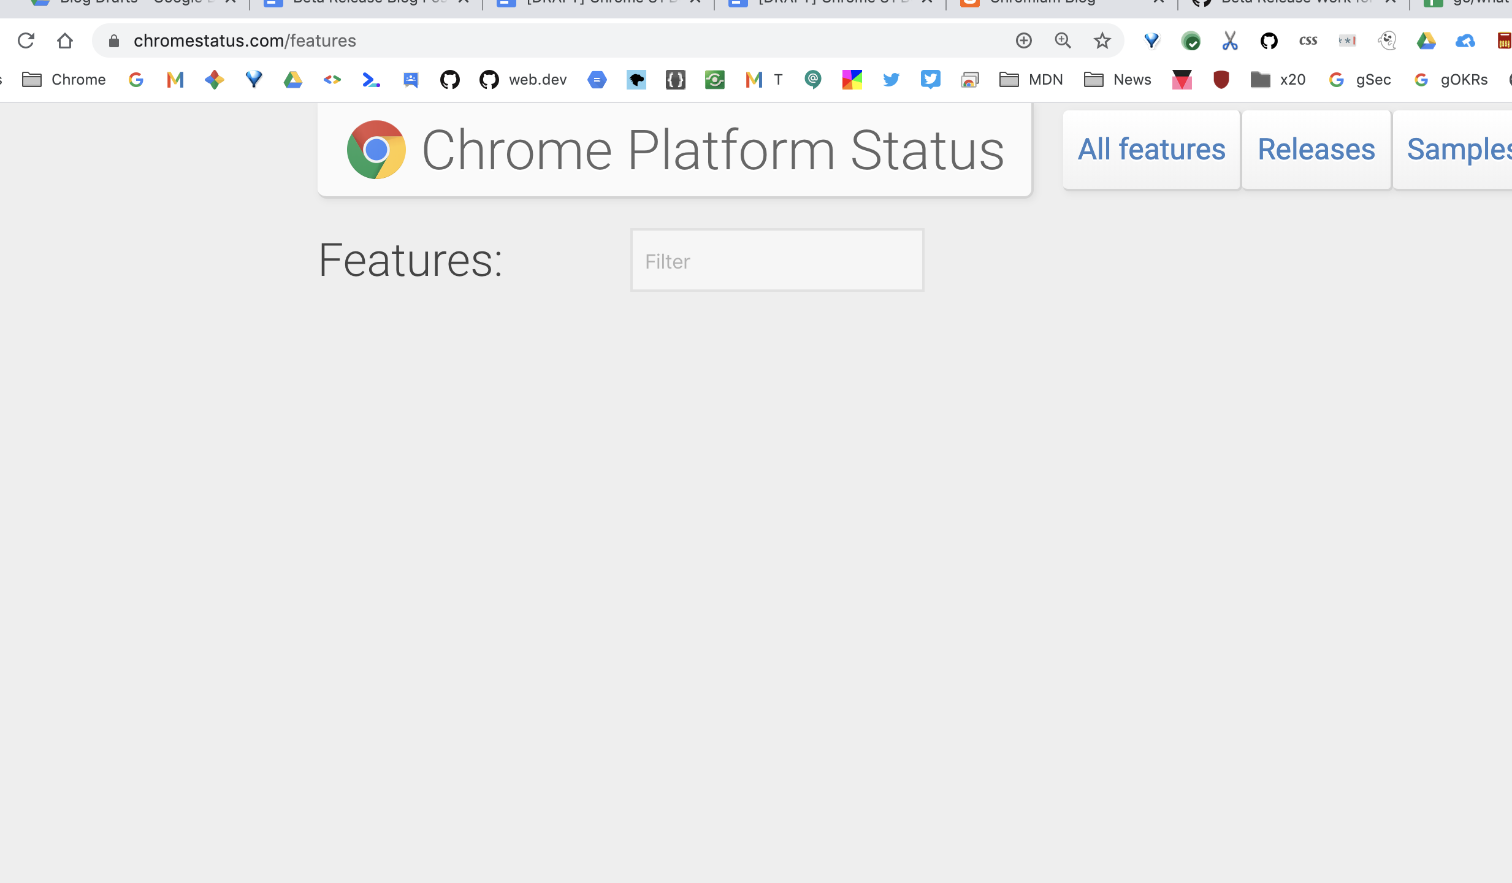
Task: Open the Gmail bookmark
Action: (x=175, y=80)
